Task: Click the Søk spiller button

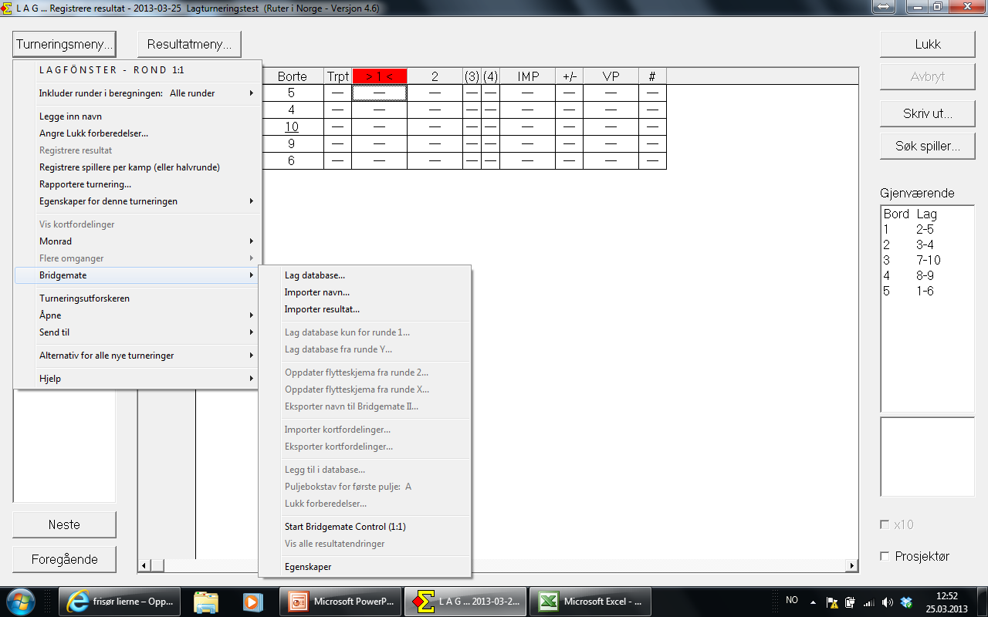Action: 928,146
